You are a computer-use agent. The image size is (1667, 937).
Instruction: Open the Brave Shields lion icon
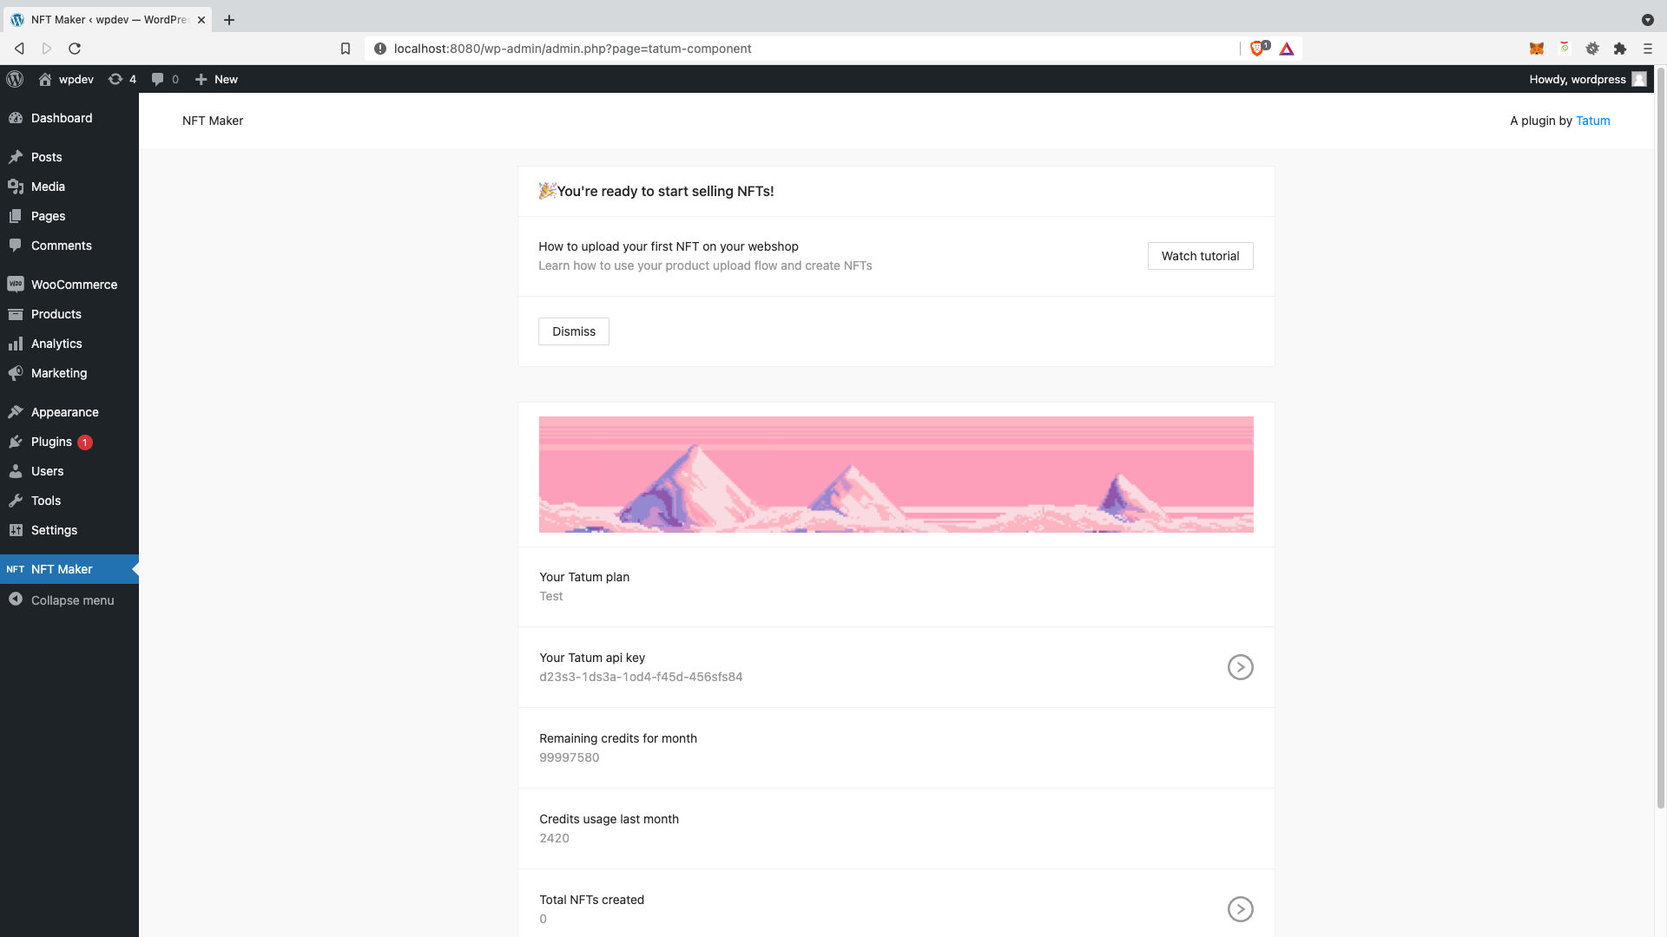(x=1257, y=49)
